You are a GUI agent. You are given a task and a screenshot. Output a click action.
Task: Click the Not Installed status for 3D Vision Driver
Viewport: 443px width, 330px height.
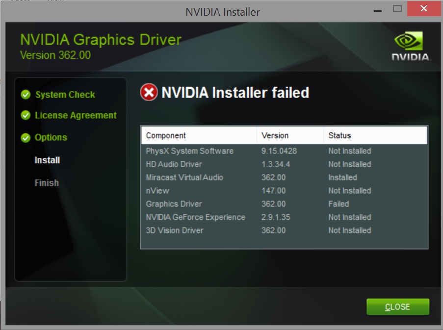click(x=350, y=230)
